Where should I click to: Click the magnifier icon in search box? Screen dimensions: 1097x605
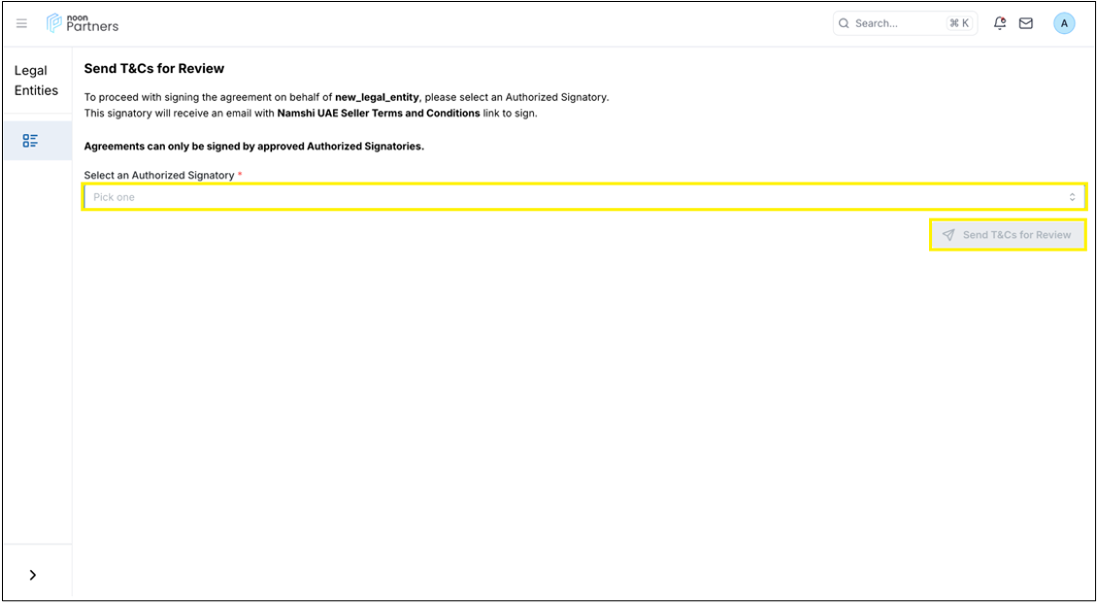coord(845,23)
